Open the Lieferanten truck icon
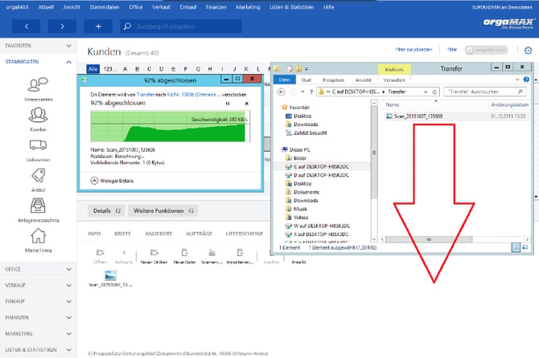Screen dimensions: 539x358 pos(38,145)
